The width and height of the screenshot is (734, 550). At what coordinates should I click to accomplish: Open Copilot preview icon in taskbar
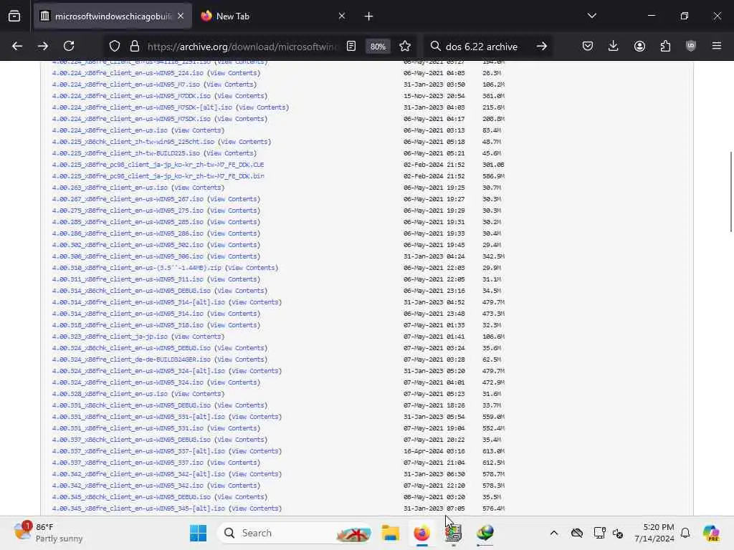[711, 533]
